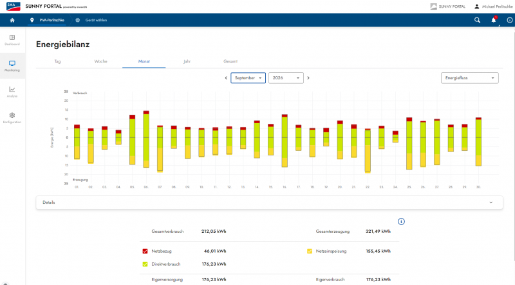Click Netzbezug value 46,01 kWh
This screenshot has width=515, height=285.
point(215,251)
